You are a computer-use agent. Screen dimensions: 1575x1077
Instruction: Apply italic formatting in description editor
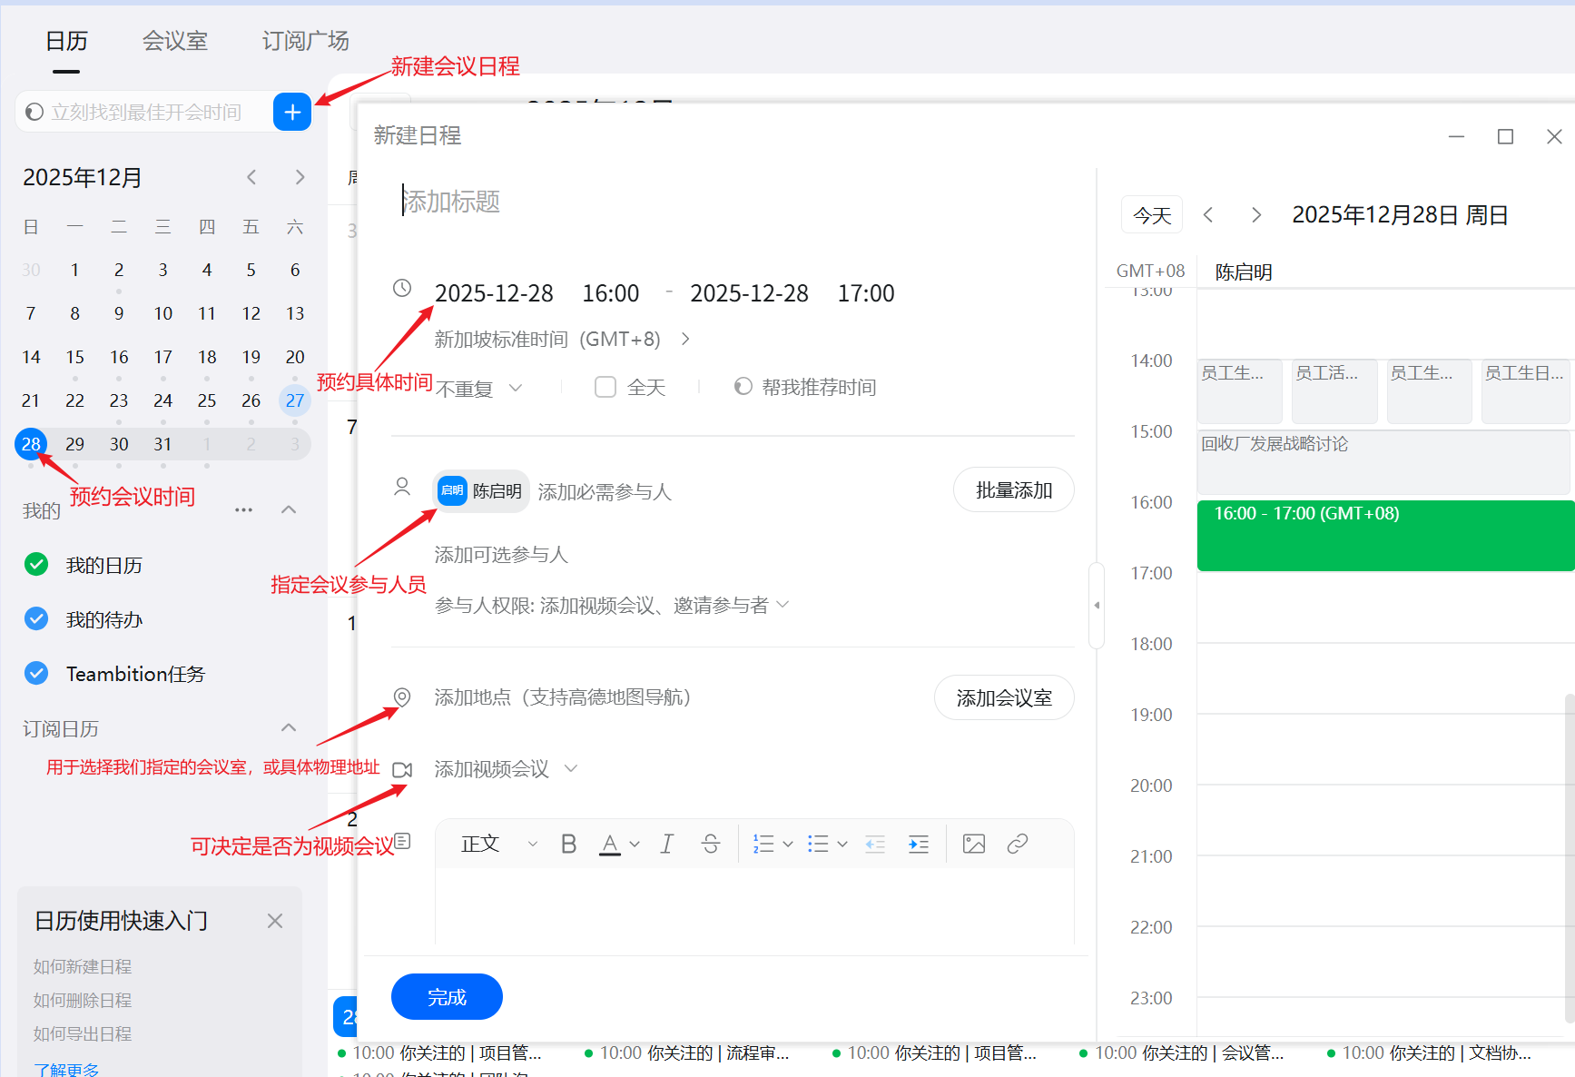666,845
